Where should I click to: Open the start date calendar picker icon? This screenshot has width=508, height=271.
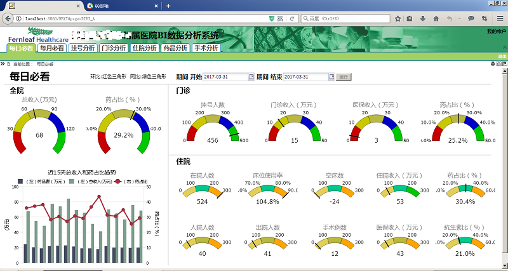(250, 77)
